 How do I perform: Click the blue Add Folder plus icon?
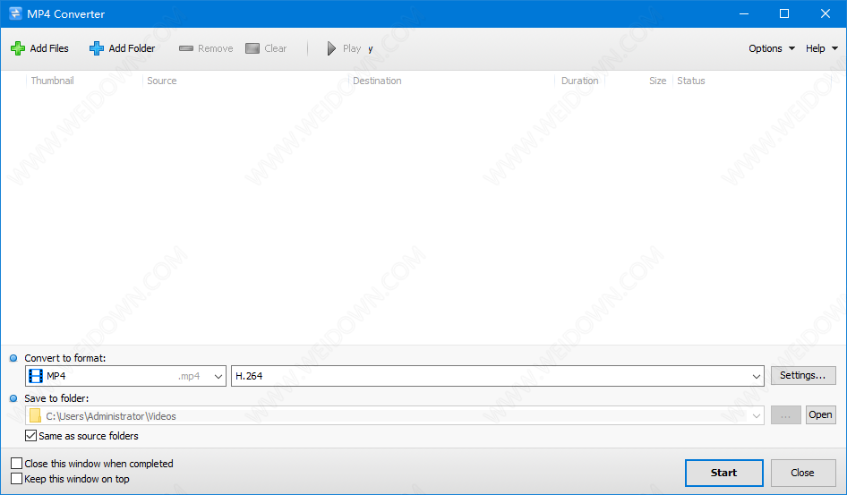tap(97, 48)
